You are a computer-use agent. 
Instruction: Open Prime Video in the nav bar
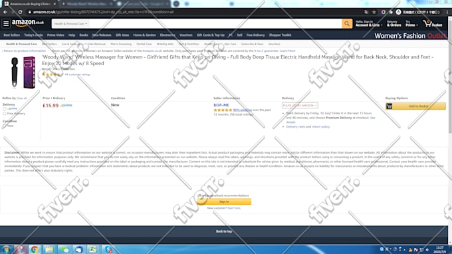(x=56, y=35)
